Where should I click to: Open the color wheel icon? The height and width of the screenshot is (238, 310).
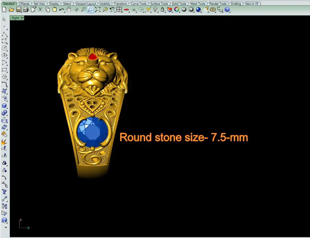pos(177,10)
